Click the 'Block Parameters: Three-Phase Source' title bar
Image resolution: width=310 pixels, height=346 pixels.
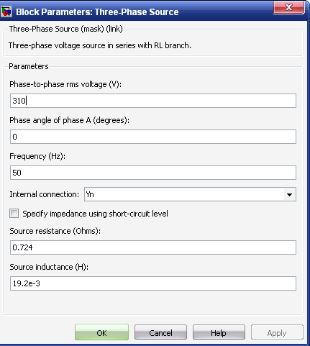point(97,12)
